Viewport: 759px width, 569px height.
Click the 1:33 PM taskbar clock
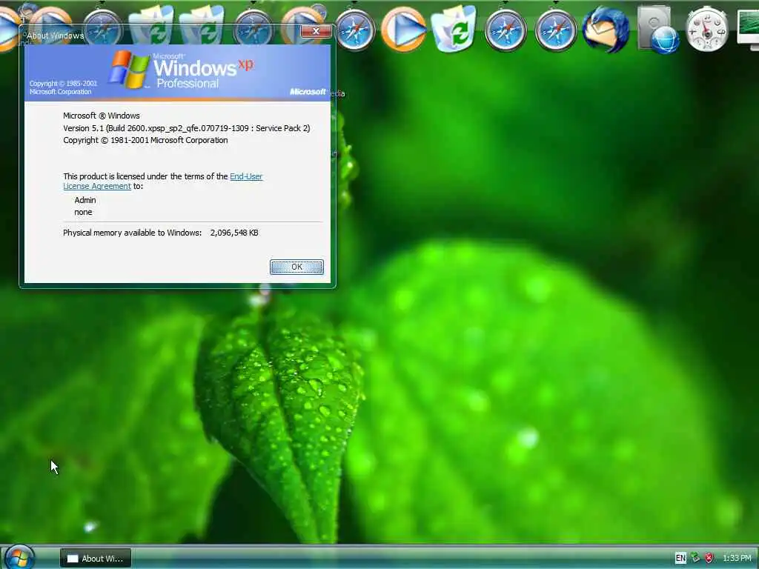pyautogui.click(x=737, y=559)
